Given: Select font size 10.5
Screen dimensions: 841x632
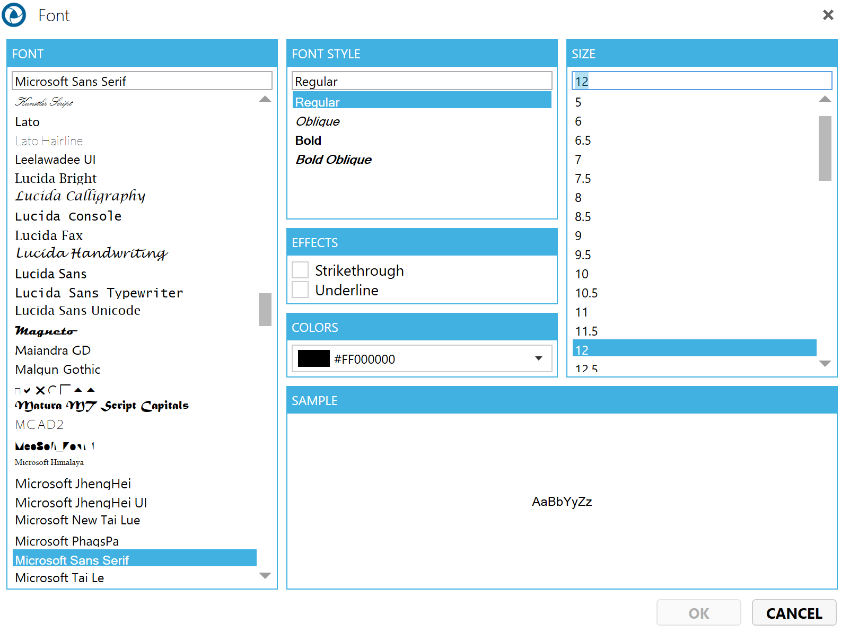Looking at the screenshot, I should click(x=586, y=293).
